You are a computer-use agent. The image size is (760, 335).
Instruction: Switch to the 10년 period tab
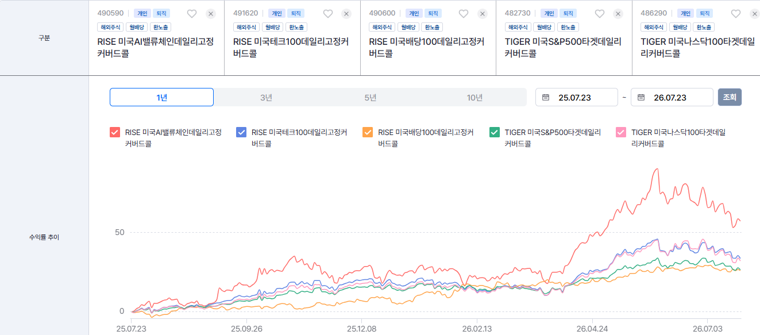(474, 97)
